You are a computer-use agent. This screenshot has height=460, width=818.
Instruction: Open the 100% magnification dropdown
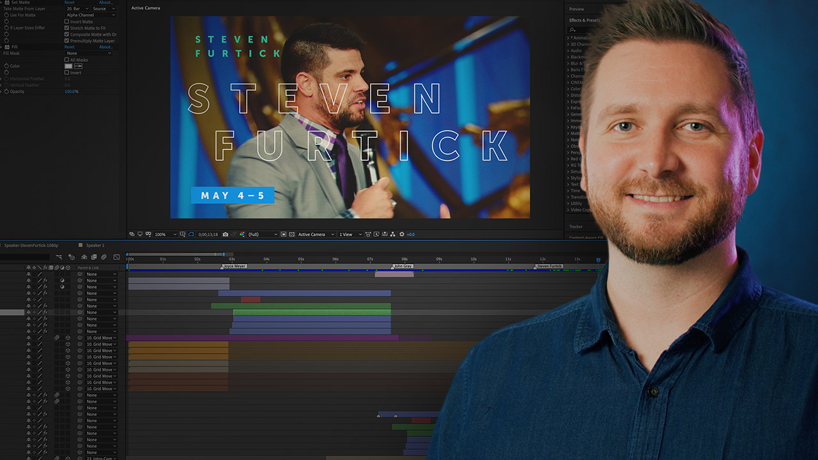[x=164, y=234]
